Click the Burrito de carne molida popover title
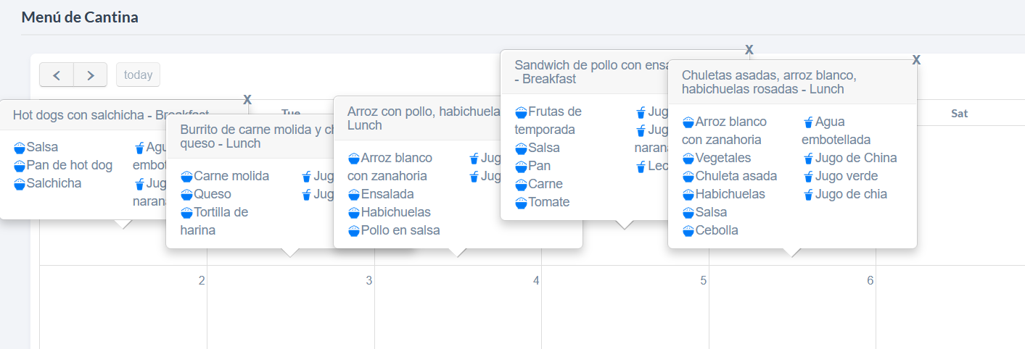Screen dimensions: 1025x349 (x=247, y=136)
